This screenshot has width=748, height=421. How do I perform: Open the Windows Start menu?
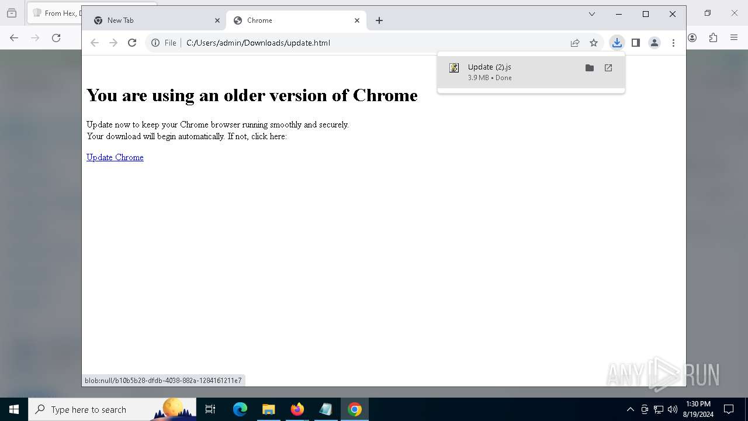[x=14, y=409]
